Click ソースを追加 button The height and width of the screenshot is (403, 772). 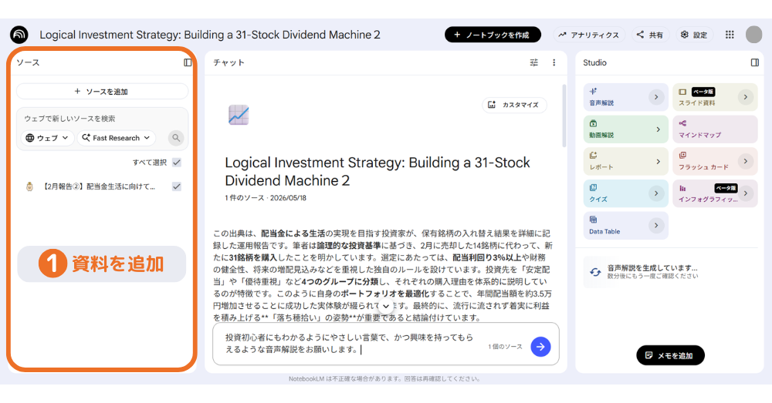[102, 92]
